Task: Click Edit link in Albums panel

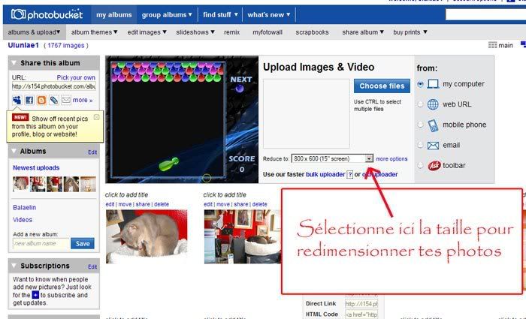Action: click(92, 152)
